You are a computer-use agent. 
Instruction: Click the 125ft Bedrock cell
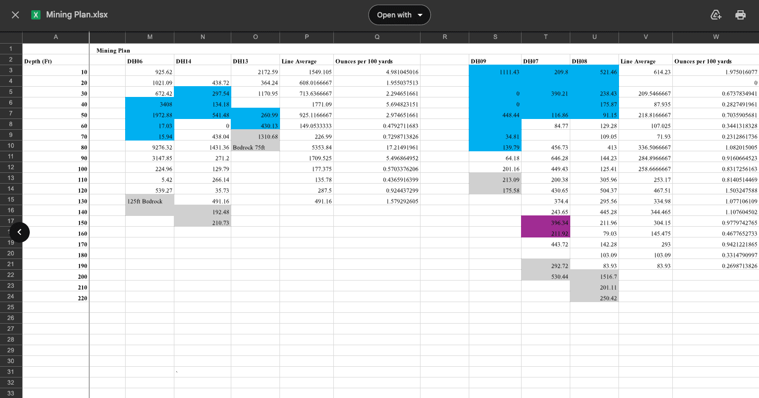[x=150, y=201]
